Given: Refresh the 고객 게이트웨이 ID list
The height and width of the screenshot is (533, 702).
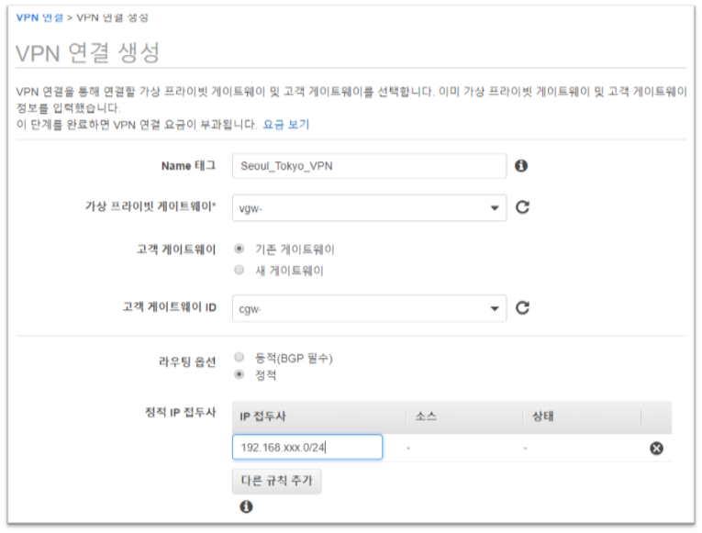Looking at the screenshot, I should [522, 307].
